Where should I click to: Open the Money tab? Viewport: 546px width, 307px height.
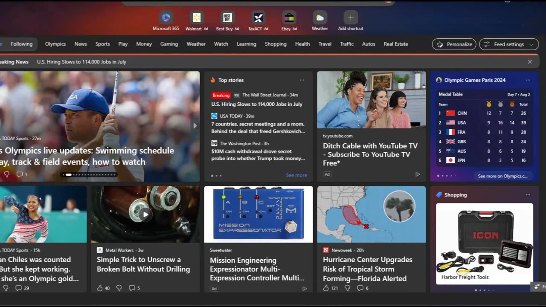(144, 44)
